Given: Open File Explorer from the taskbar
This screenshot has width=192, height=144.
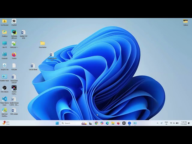Looking at the screenshot, I should point(113,123).
